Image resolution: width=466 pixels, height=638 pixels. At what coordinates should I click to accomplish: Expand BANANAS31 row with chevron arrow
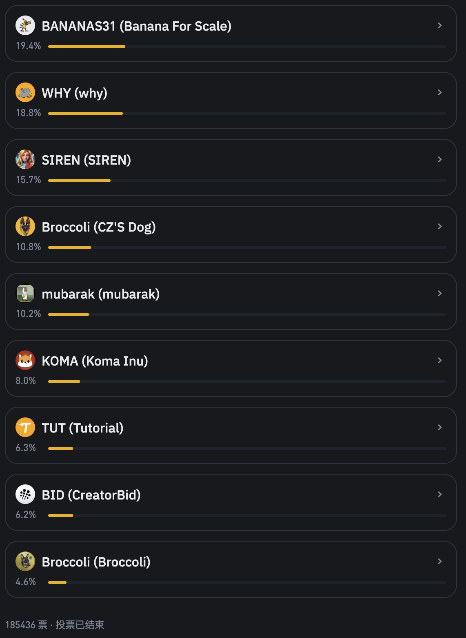440,25
